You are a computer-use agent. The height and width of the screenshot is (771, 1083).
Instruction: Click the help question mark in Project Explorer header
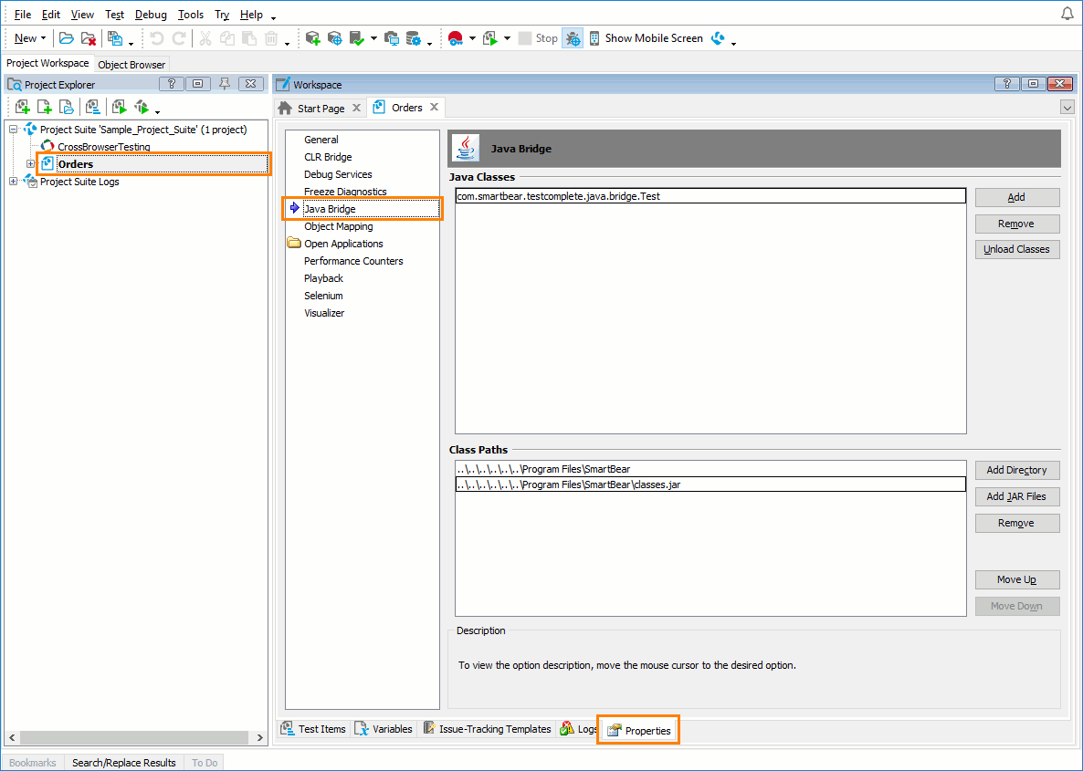(172, 84)
